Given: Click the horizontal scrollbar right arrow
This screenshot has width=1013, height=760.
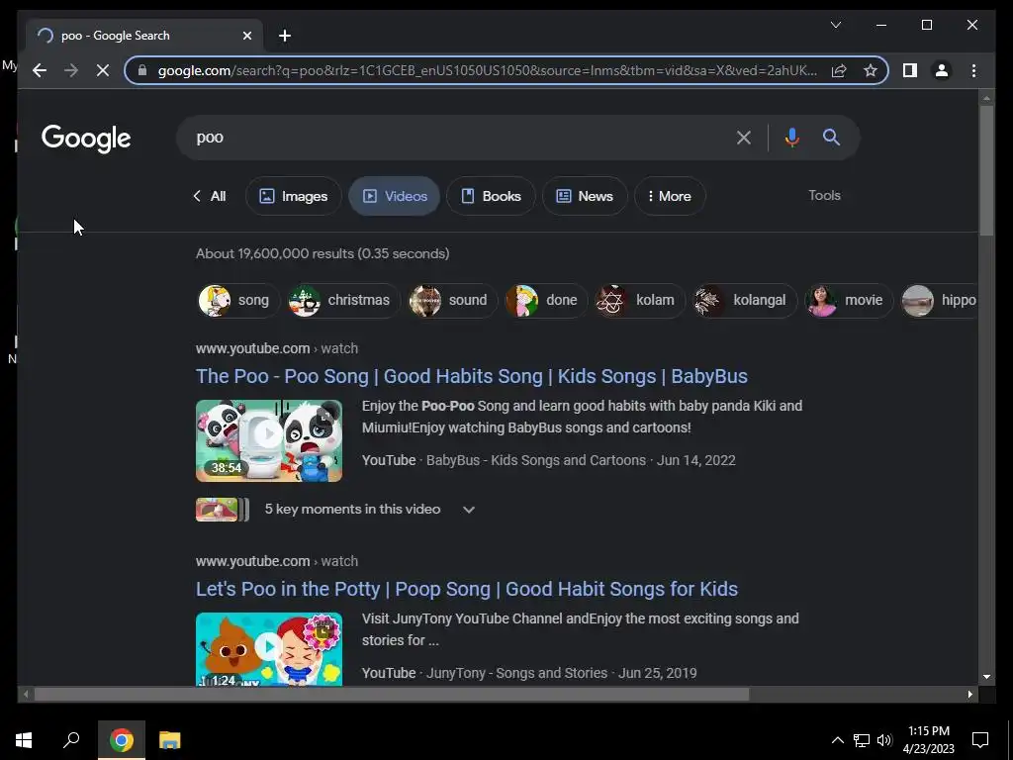Looking at the screenshot, I should [x=969, y=694].
